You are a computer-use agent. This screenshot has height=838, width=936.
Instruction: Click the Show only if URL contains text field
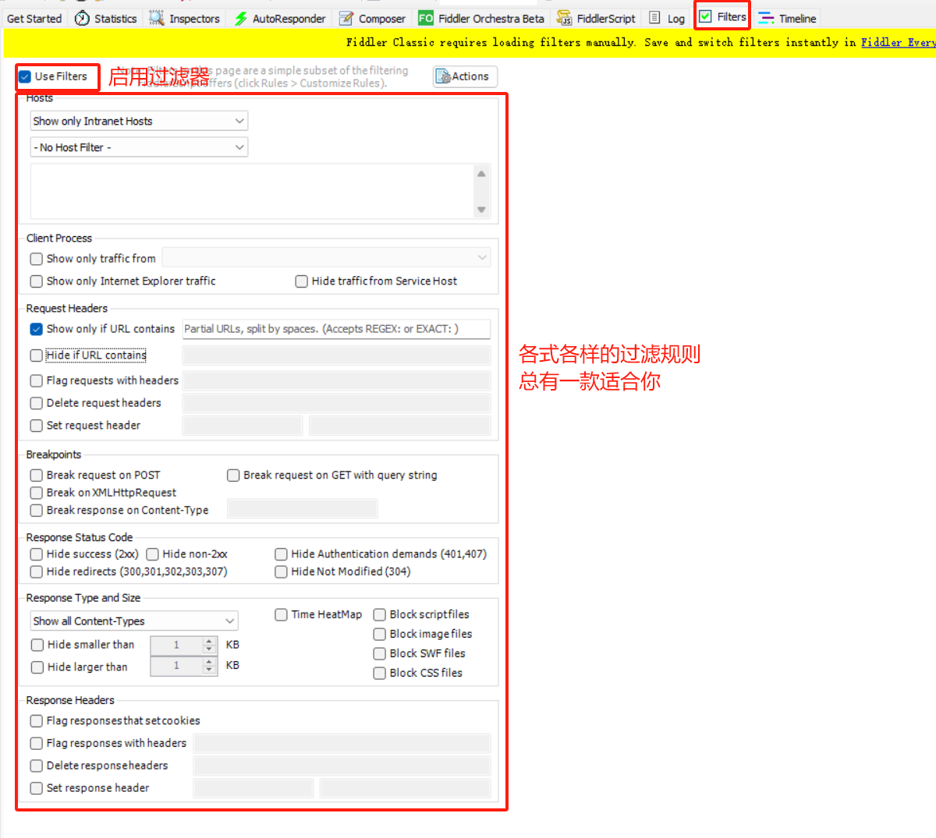[x=336, y=329]
